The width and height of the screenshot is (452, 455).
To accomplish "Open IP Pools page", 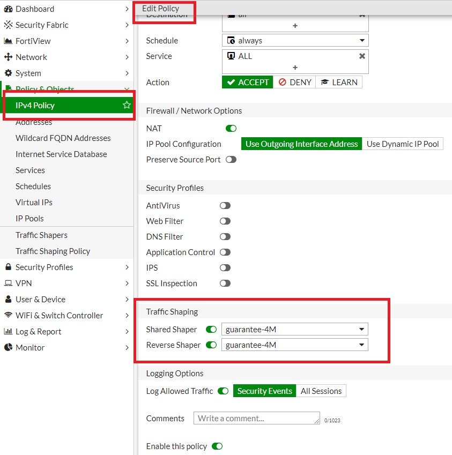I will point(29,219).
